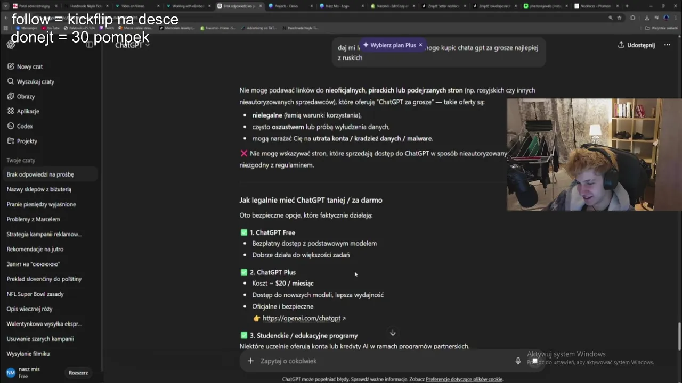Open Preferencje dotyczące plików cookie link
This screenshot has height=383, width=682.
tap(464, 379)
